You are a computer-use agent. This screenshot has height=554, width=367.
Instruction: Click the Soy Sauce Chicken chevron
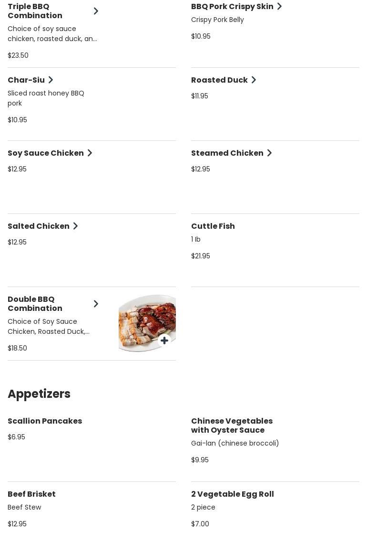(x=90, y=153)
